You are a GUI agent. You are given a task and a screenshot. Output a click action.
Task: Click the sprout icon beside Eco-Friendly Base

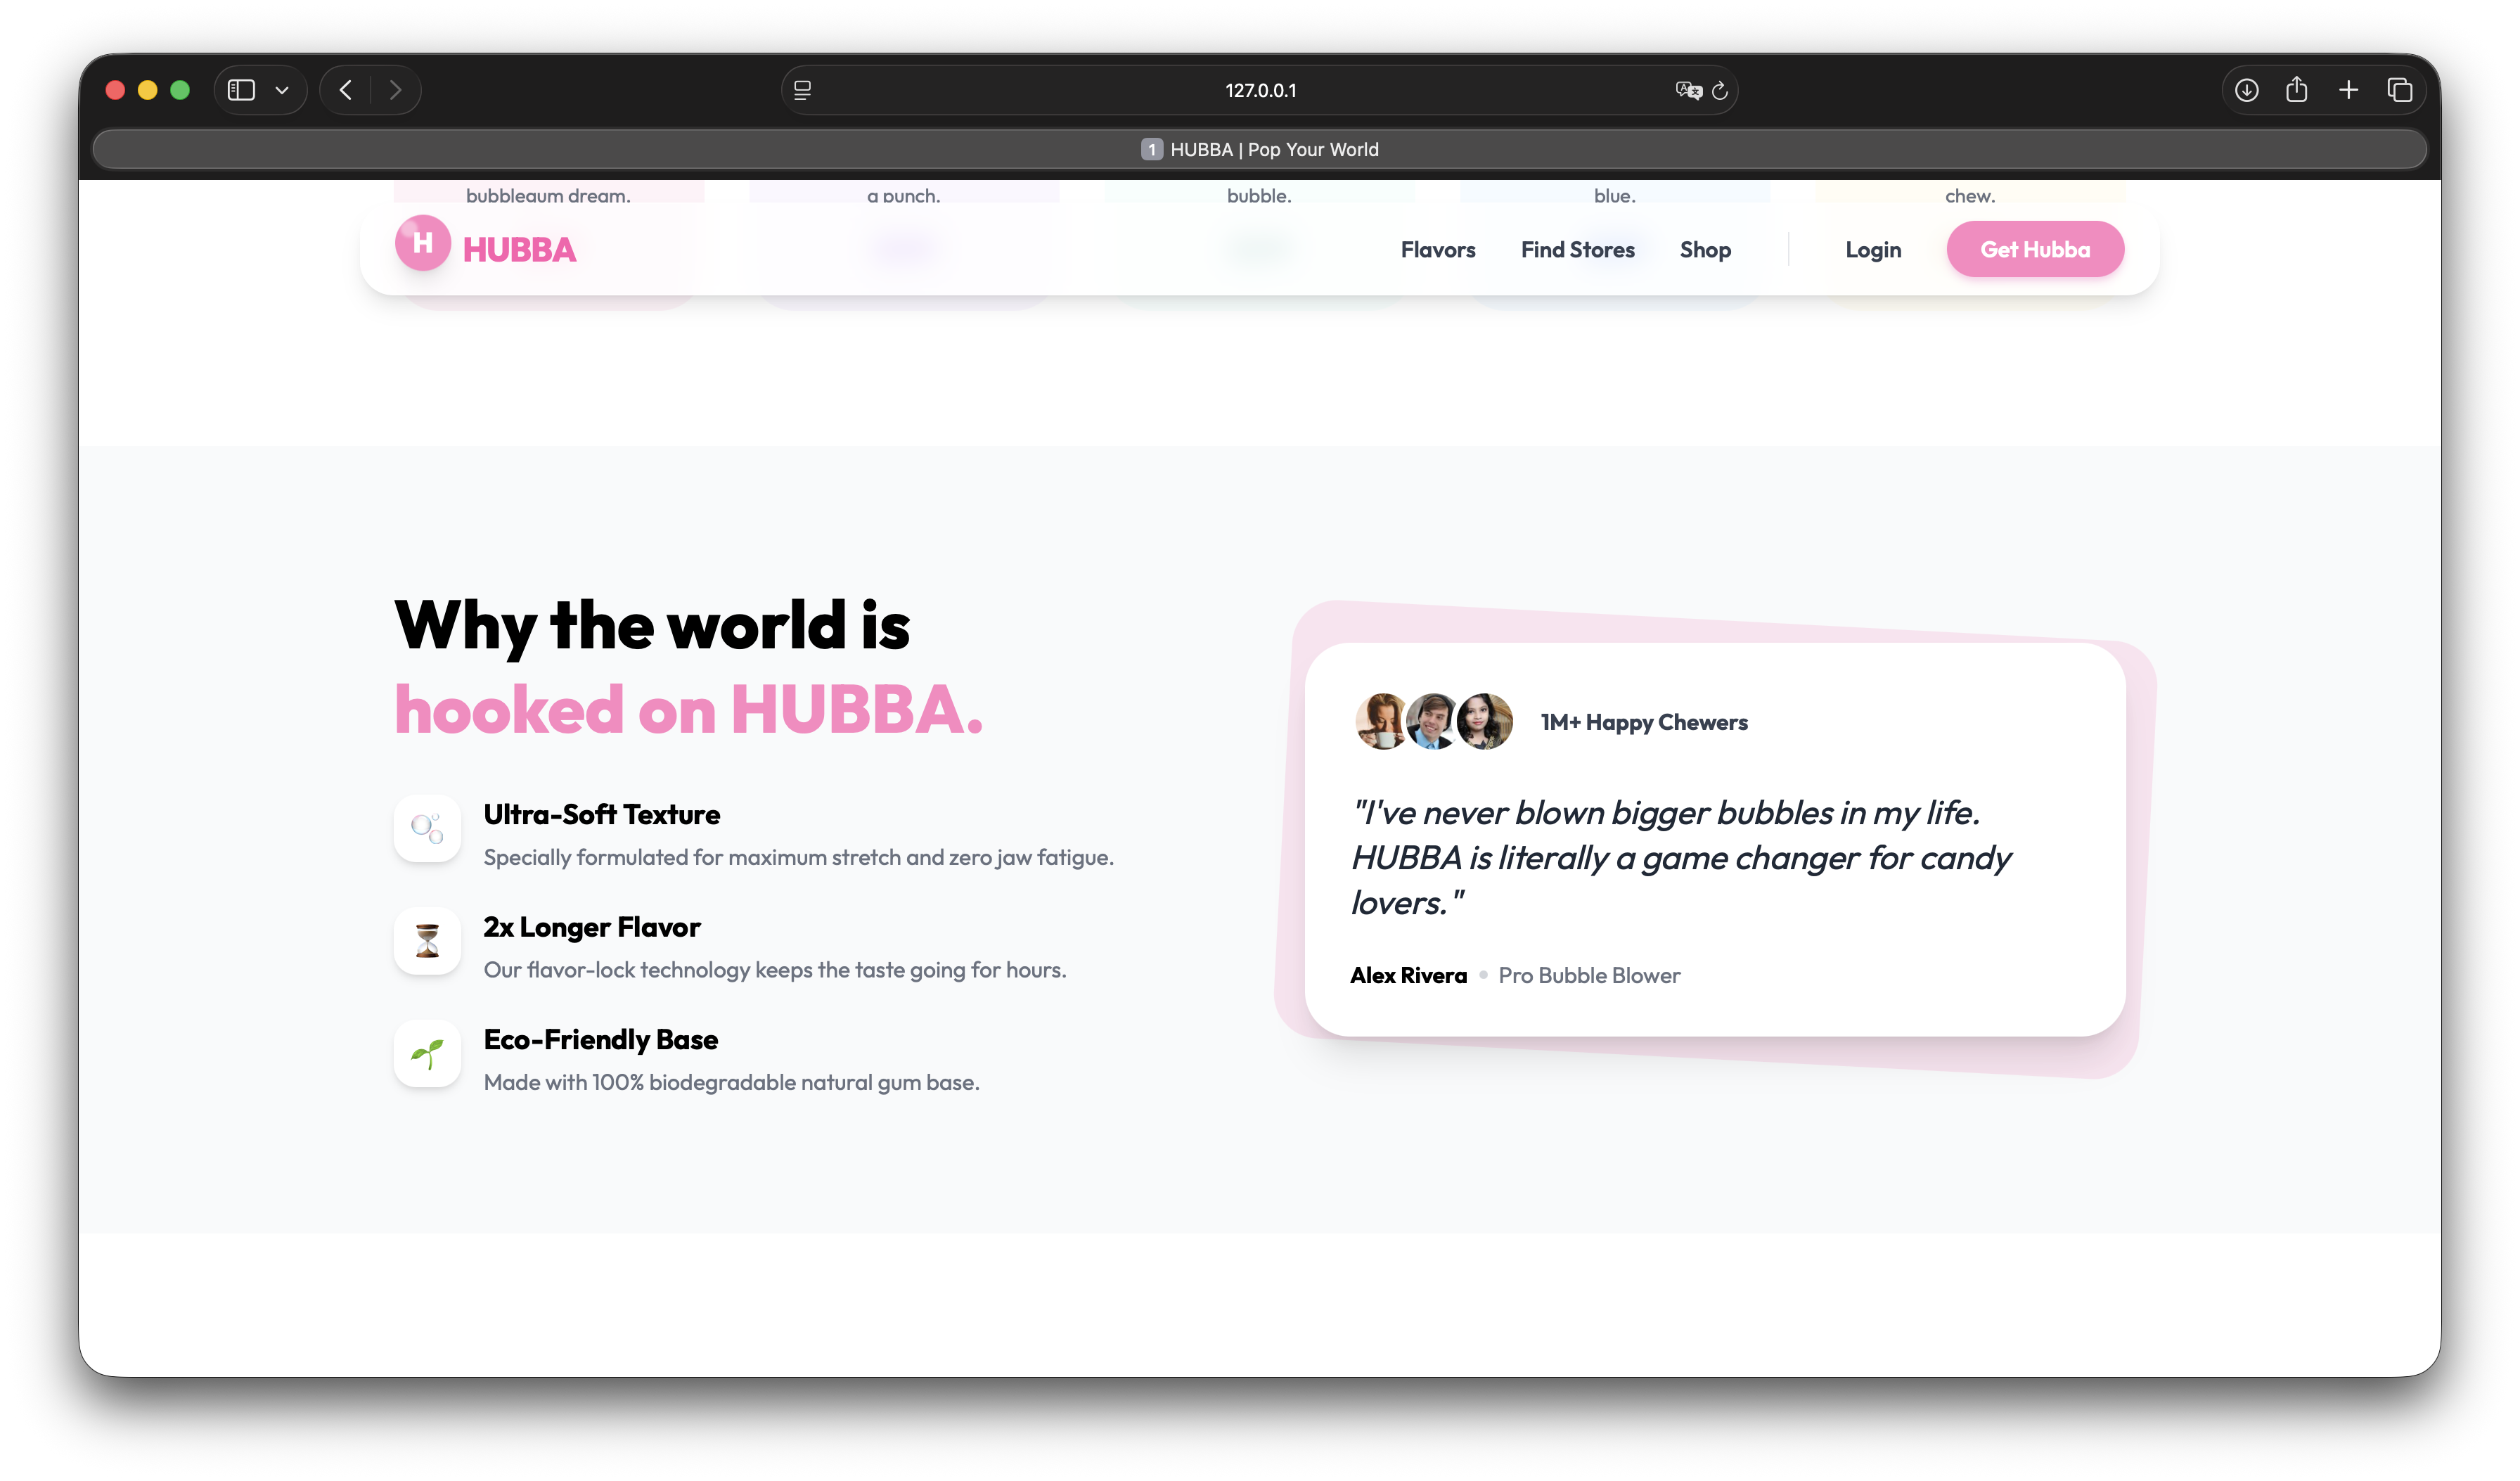click(x=427, y=1053)
